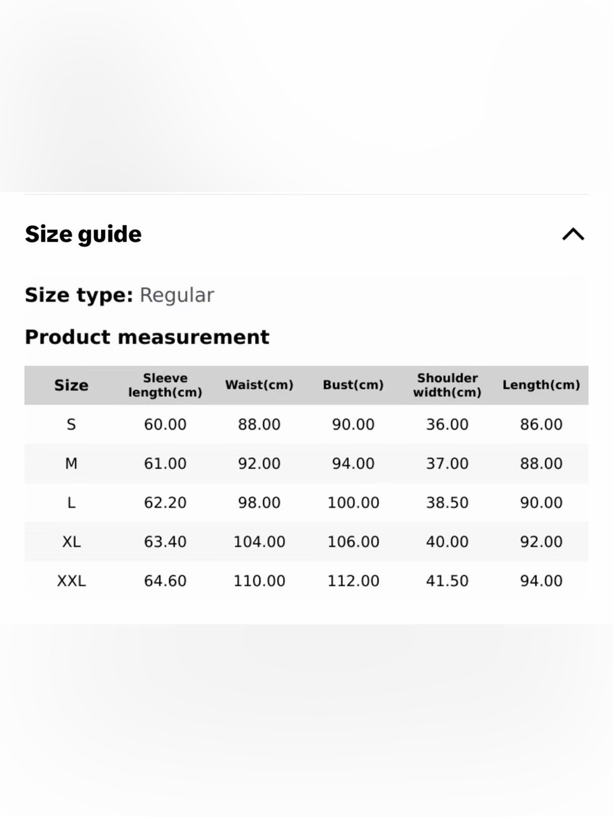Click the Waist(cm) column header
The image size is (613, 817).
click(259, 385)
